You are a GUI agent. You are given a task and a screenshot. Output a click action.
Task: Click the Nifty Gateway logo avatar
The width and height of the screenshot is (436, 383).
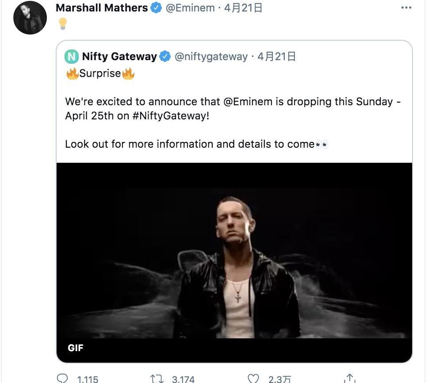(x=71, y=57)
